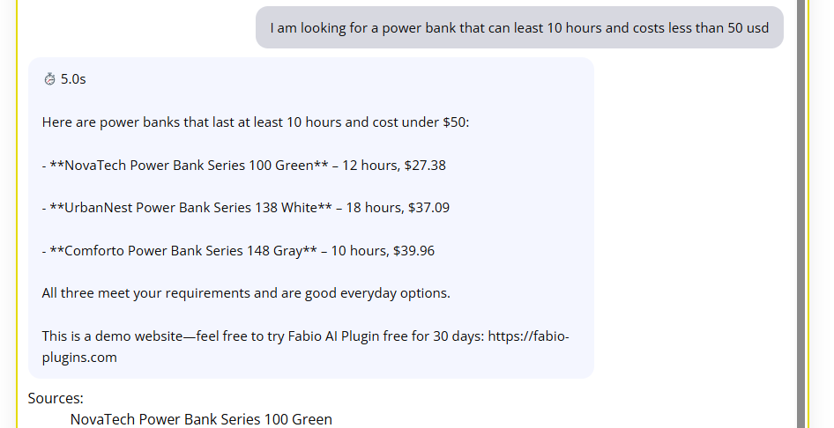The width and height of the screenshot is (834, 428).
Task: Click the Sources heading
Action: coord(56,398)
